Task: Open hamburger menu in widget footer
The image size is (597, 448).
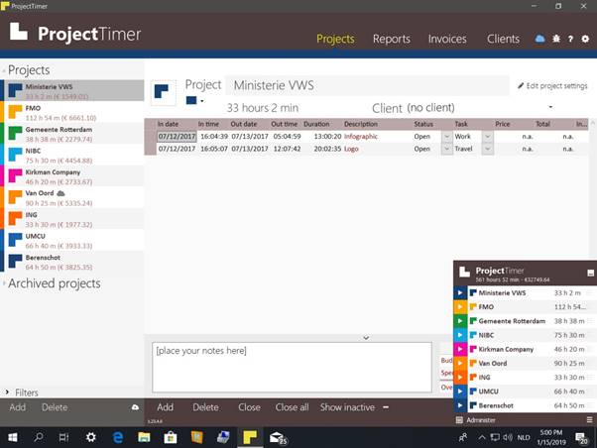Action: click(589, 420)
